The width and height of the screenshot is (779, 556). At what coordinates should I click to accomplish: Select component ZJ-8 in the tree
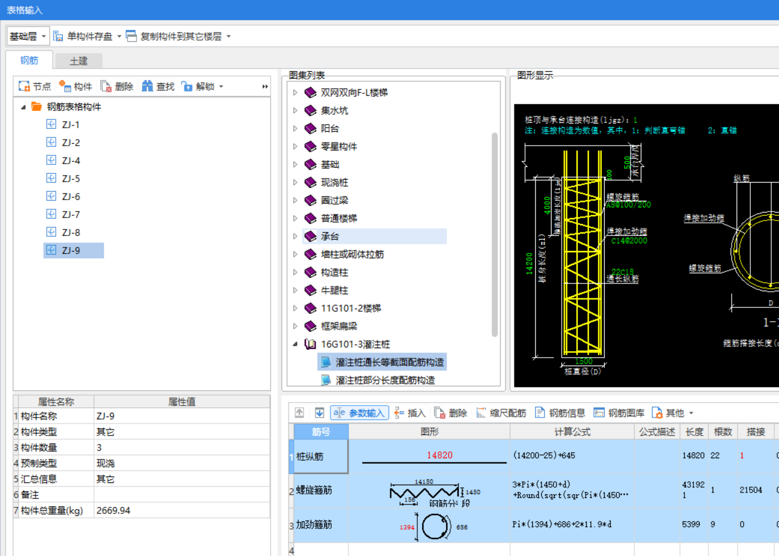coord(71,232)
